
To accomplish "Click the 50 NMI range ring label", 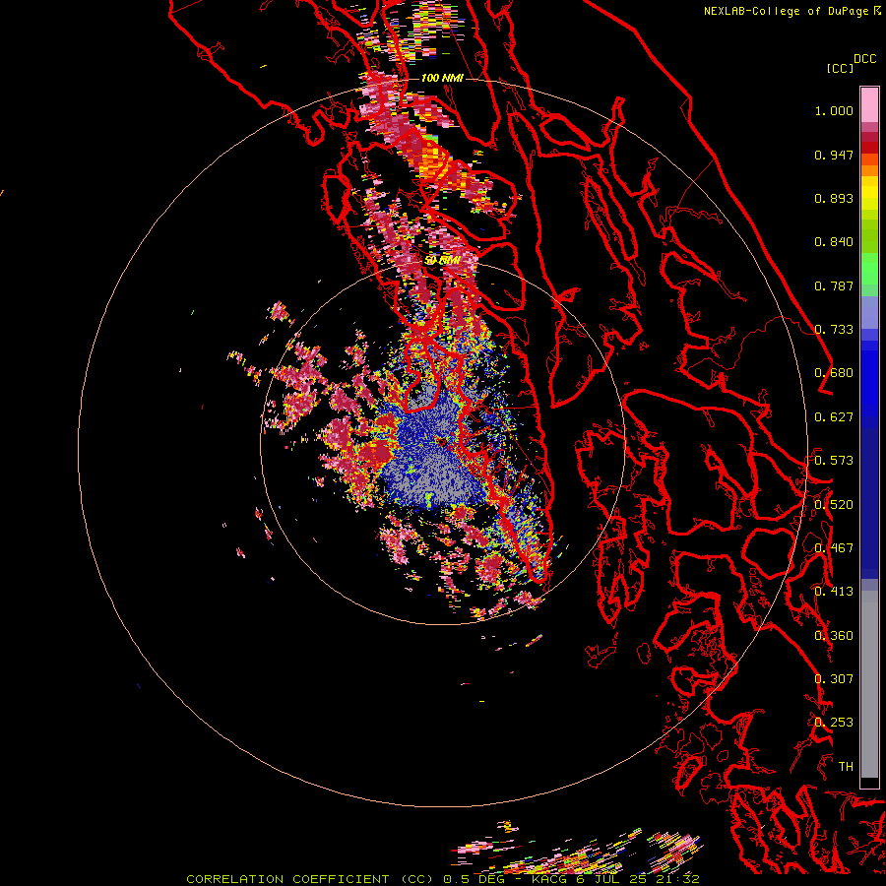I will click(x=442, y=261).
